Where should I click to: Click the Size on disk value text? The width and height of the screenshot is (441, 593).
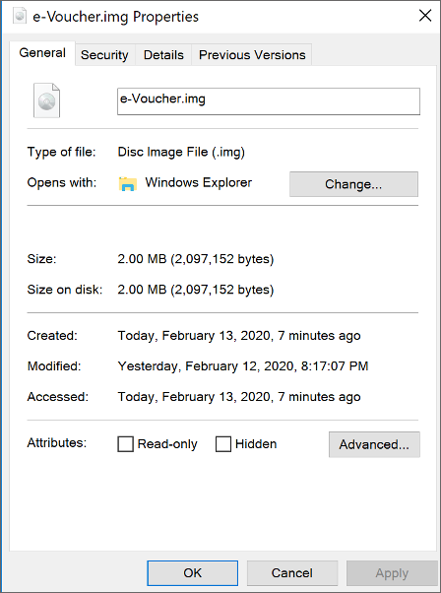196,290
